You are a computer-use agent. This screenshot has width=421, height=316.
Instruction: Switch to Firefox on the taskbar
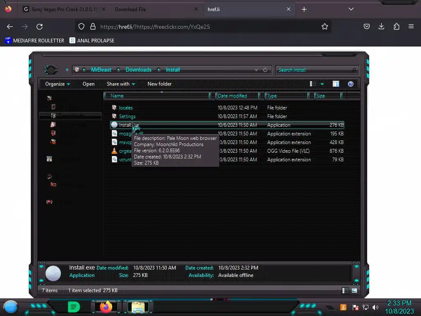click(x=106, y=307)
